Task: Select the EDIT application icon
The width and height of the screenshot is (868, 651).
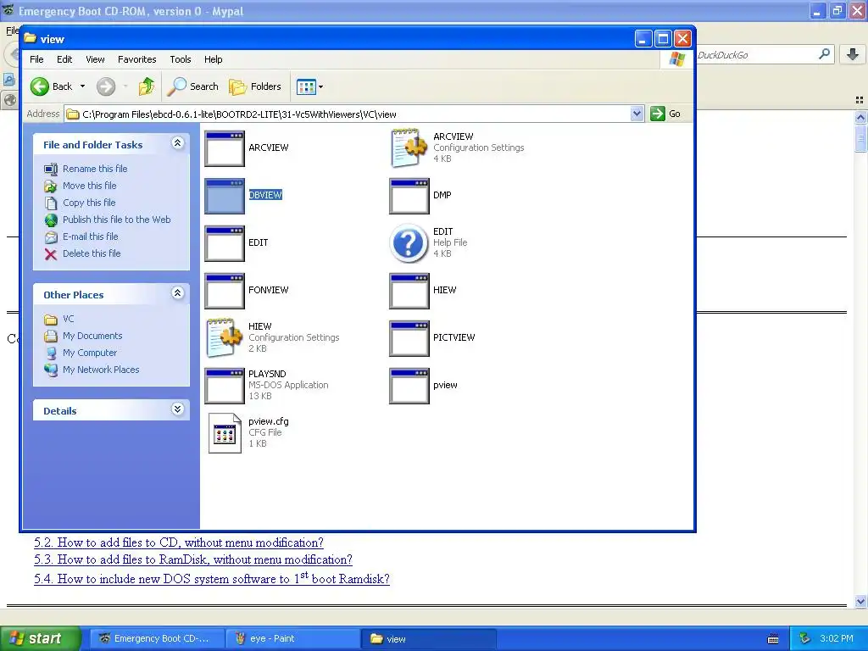Action: click(x=224, y=243)
